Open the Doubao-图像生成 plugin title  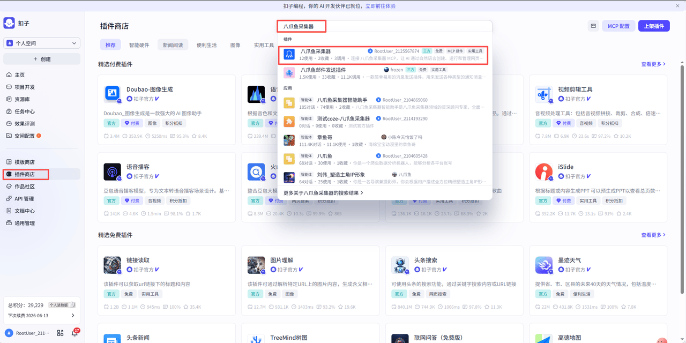pyautogui.click(x=150, y=90)
